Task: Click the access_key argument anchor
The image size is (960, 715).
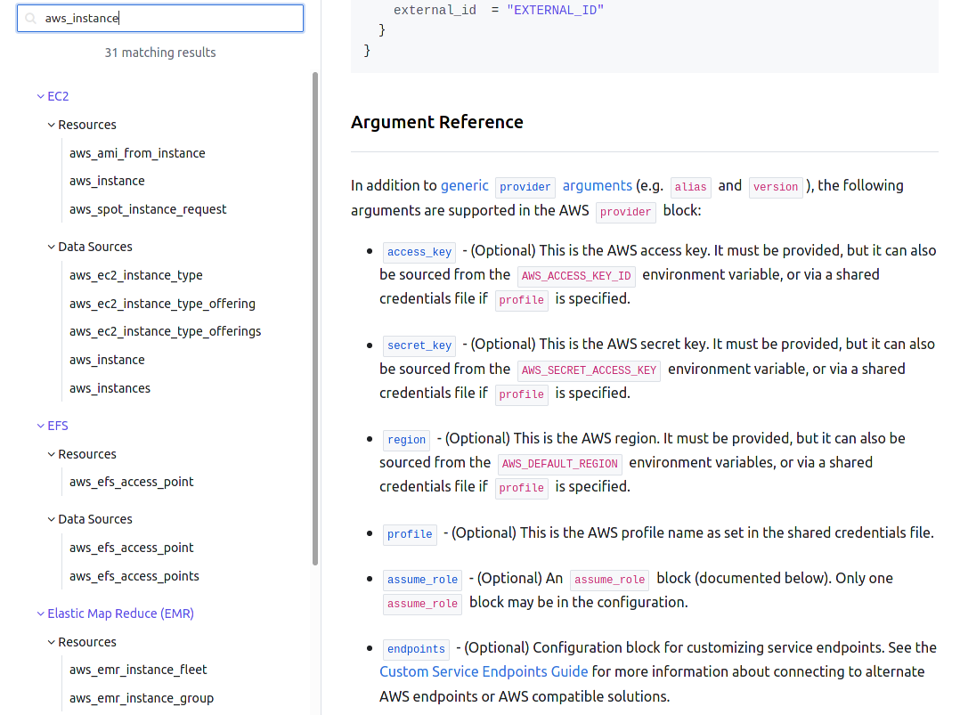Action: [x=419, y=252]
